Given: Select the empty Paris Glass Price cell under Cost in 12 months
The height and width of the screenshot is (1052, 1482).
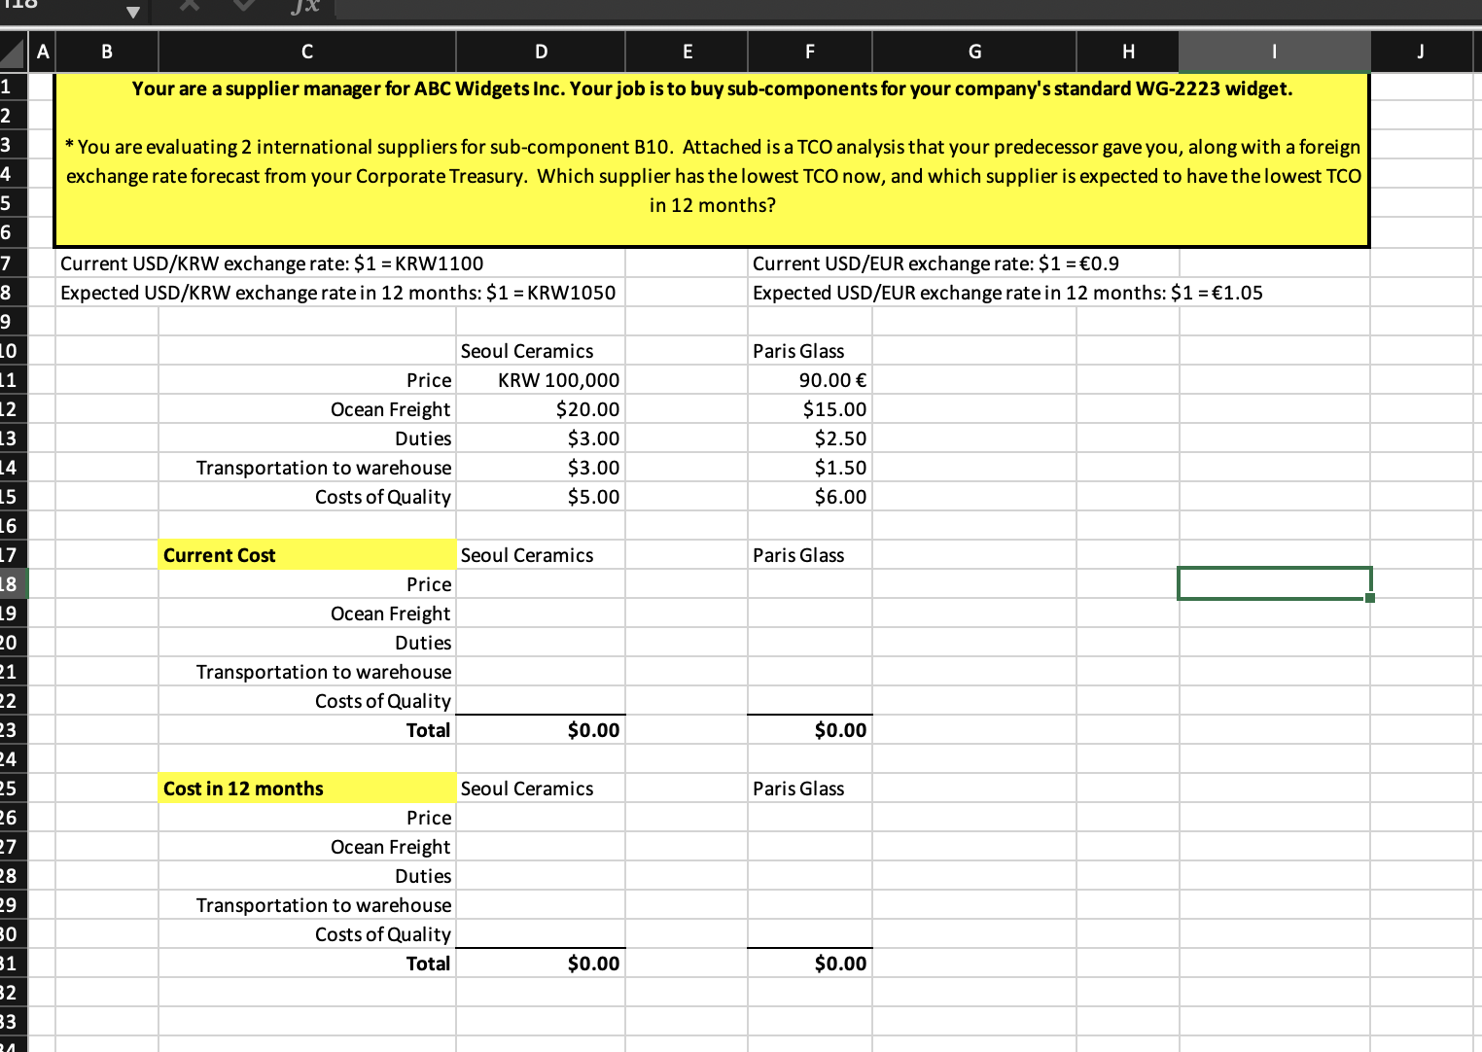Looking at the screenshot, I should pyautogui.click(x=810, y=818).
